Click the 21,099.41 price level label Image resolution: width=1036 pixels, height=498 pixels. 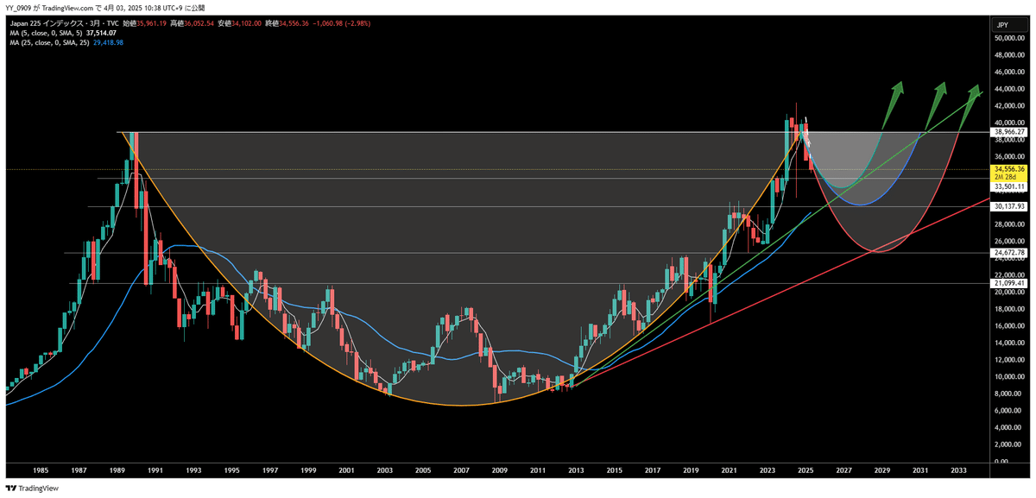click(x=1008, y=283)
